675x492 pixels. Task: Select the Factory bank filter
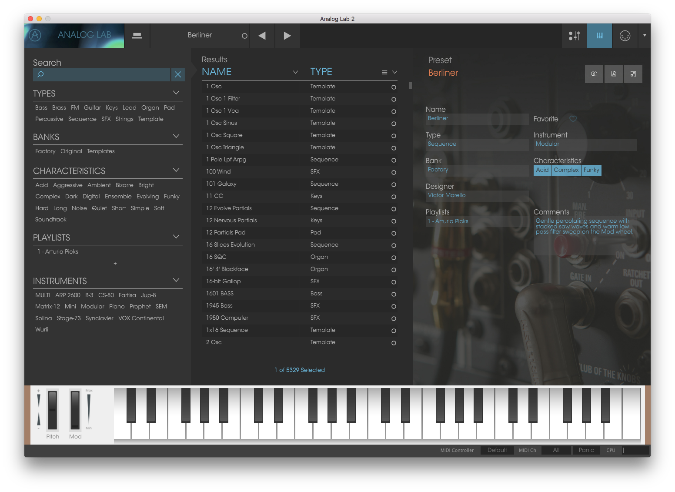pyautogui.click(x=45, y=151)
